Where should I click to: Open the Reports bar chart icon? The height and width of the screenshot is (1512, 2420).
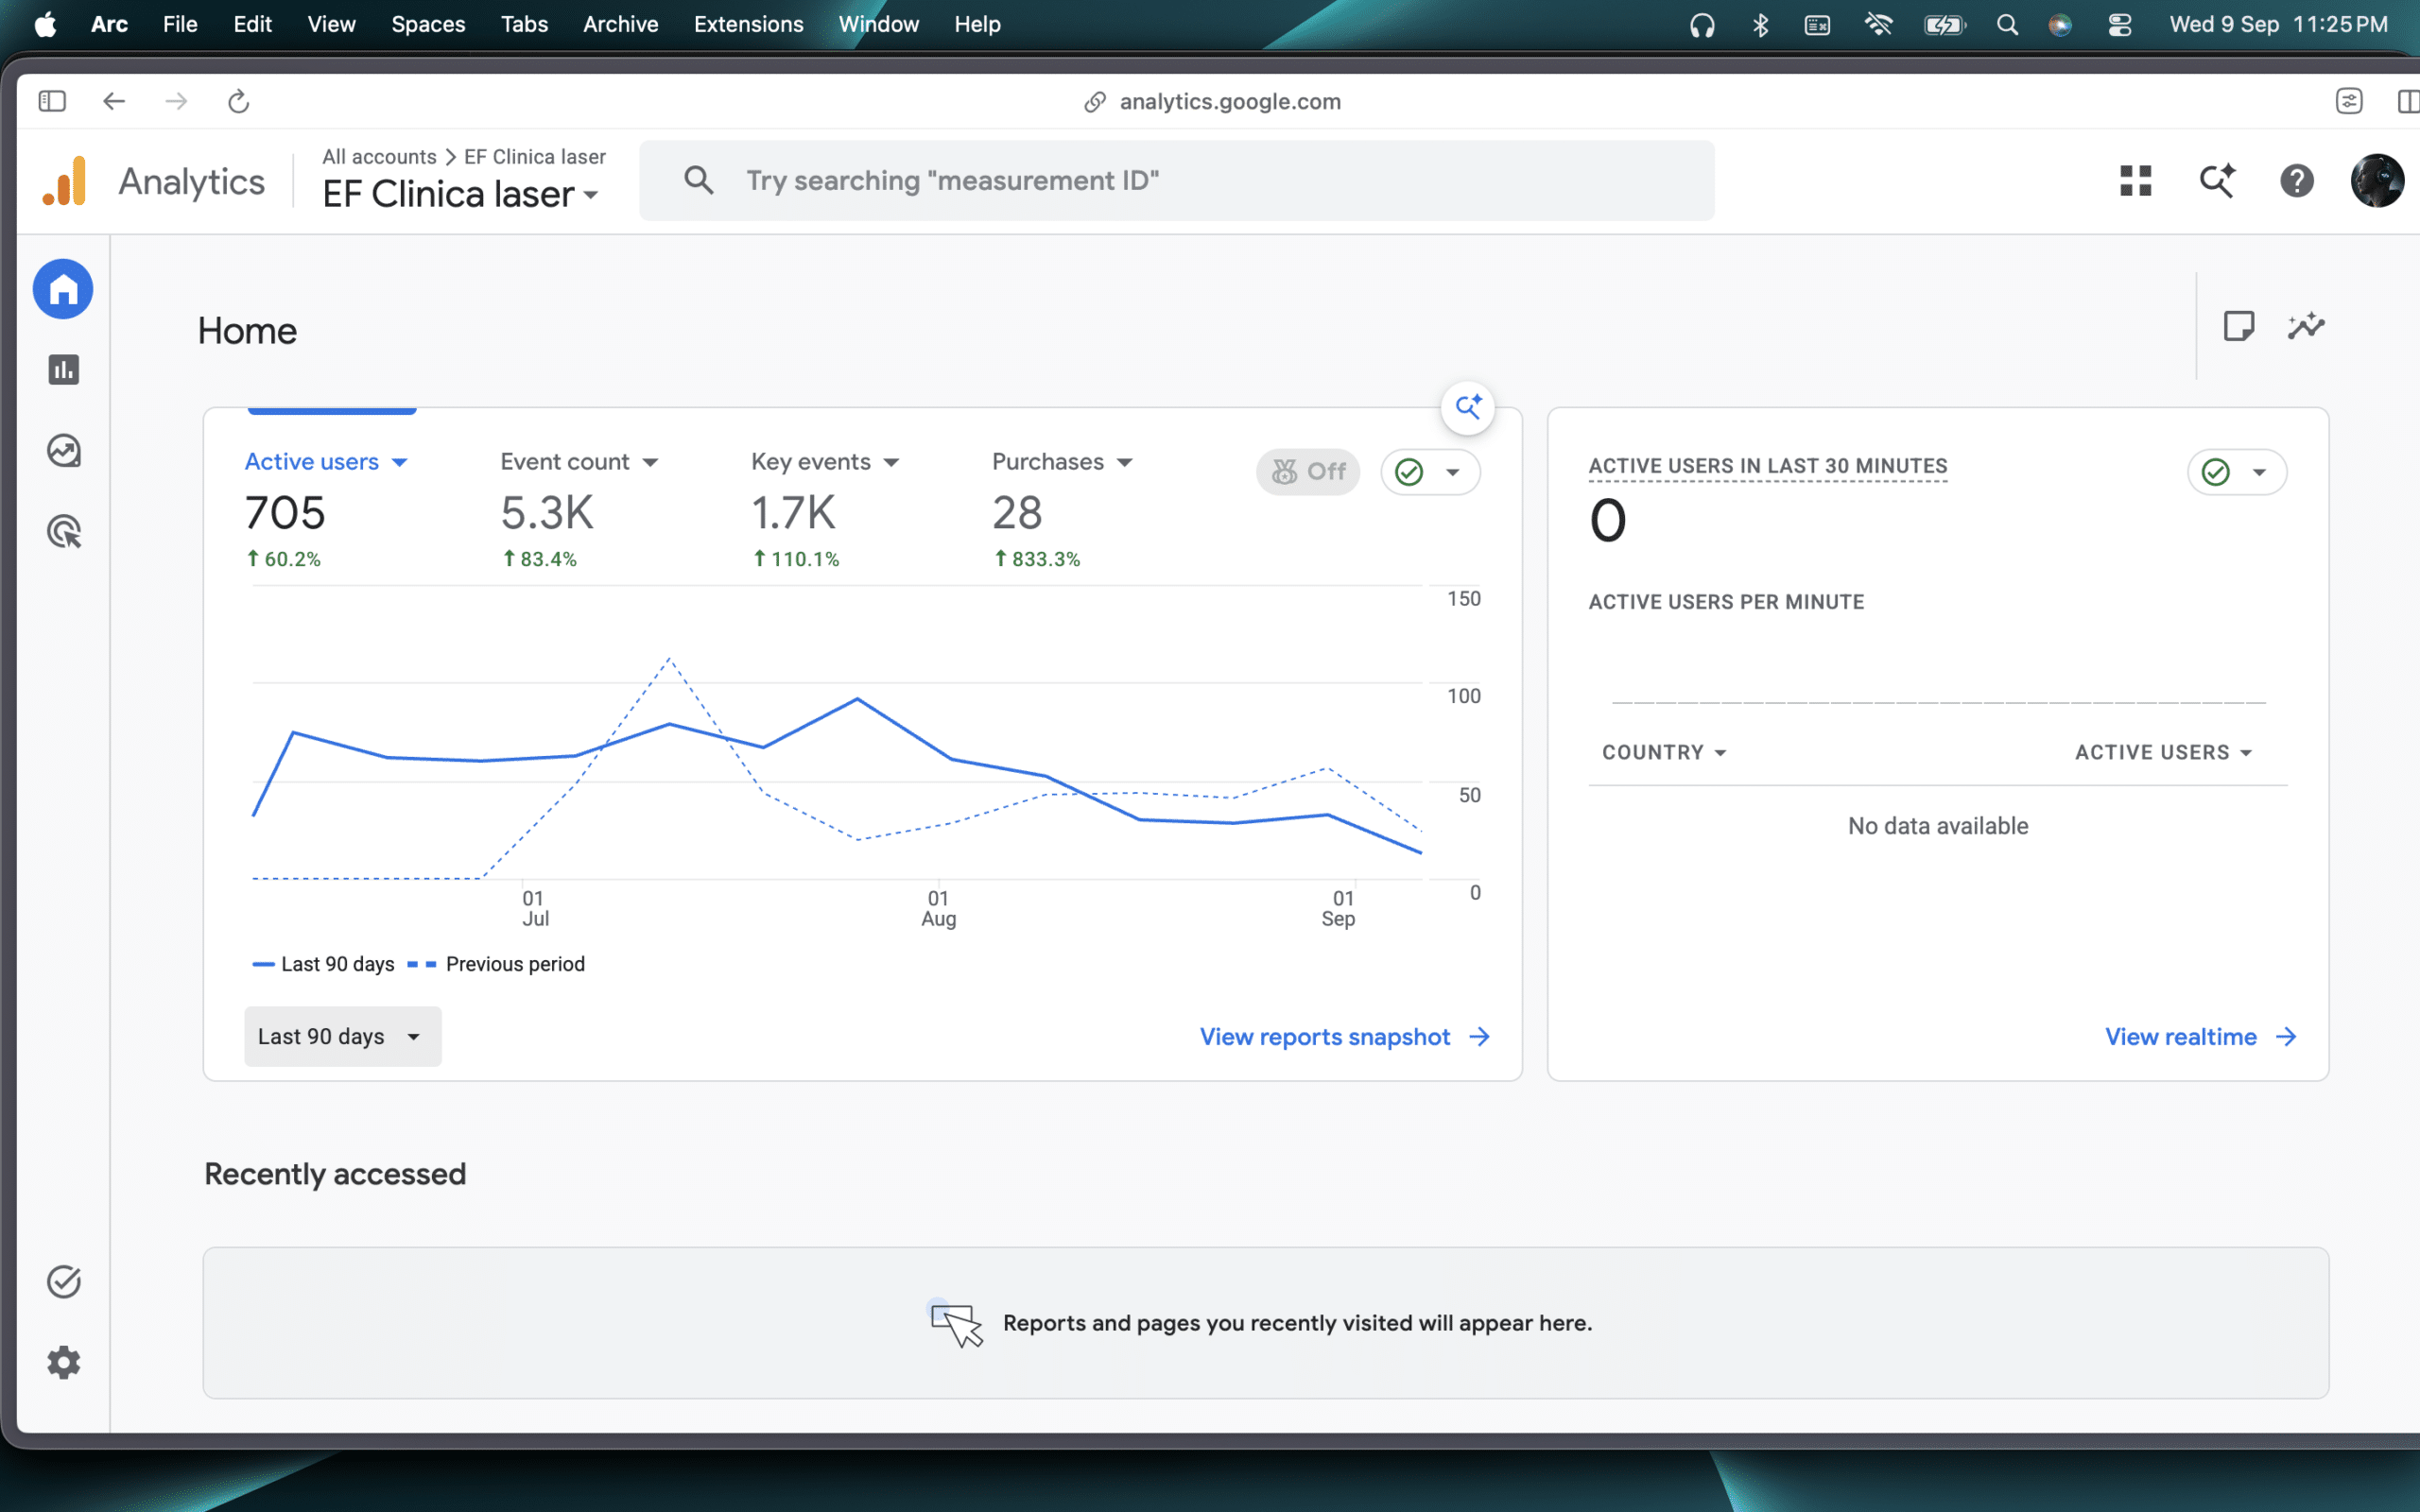point(63,370)
